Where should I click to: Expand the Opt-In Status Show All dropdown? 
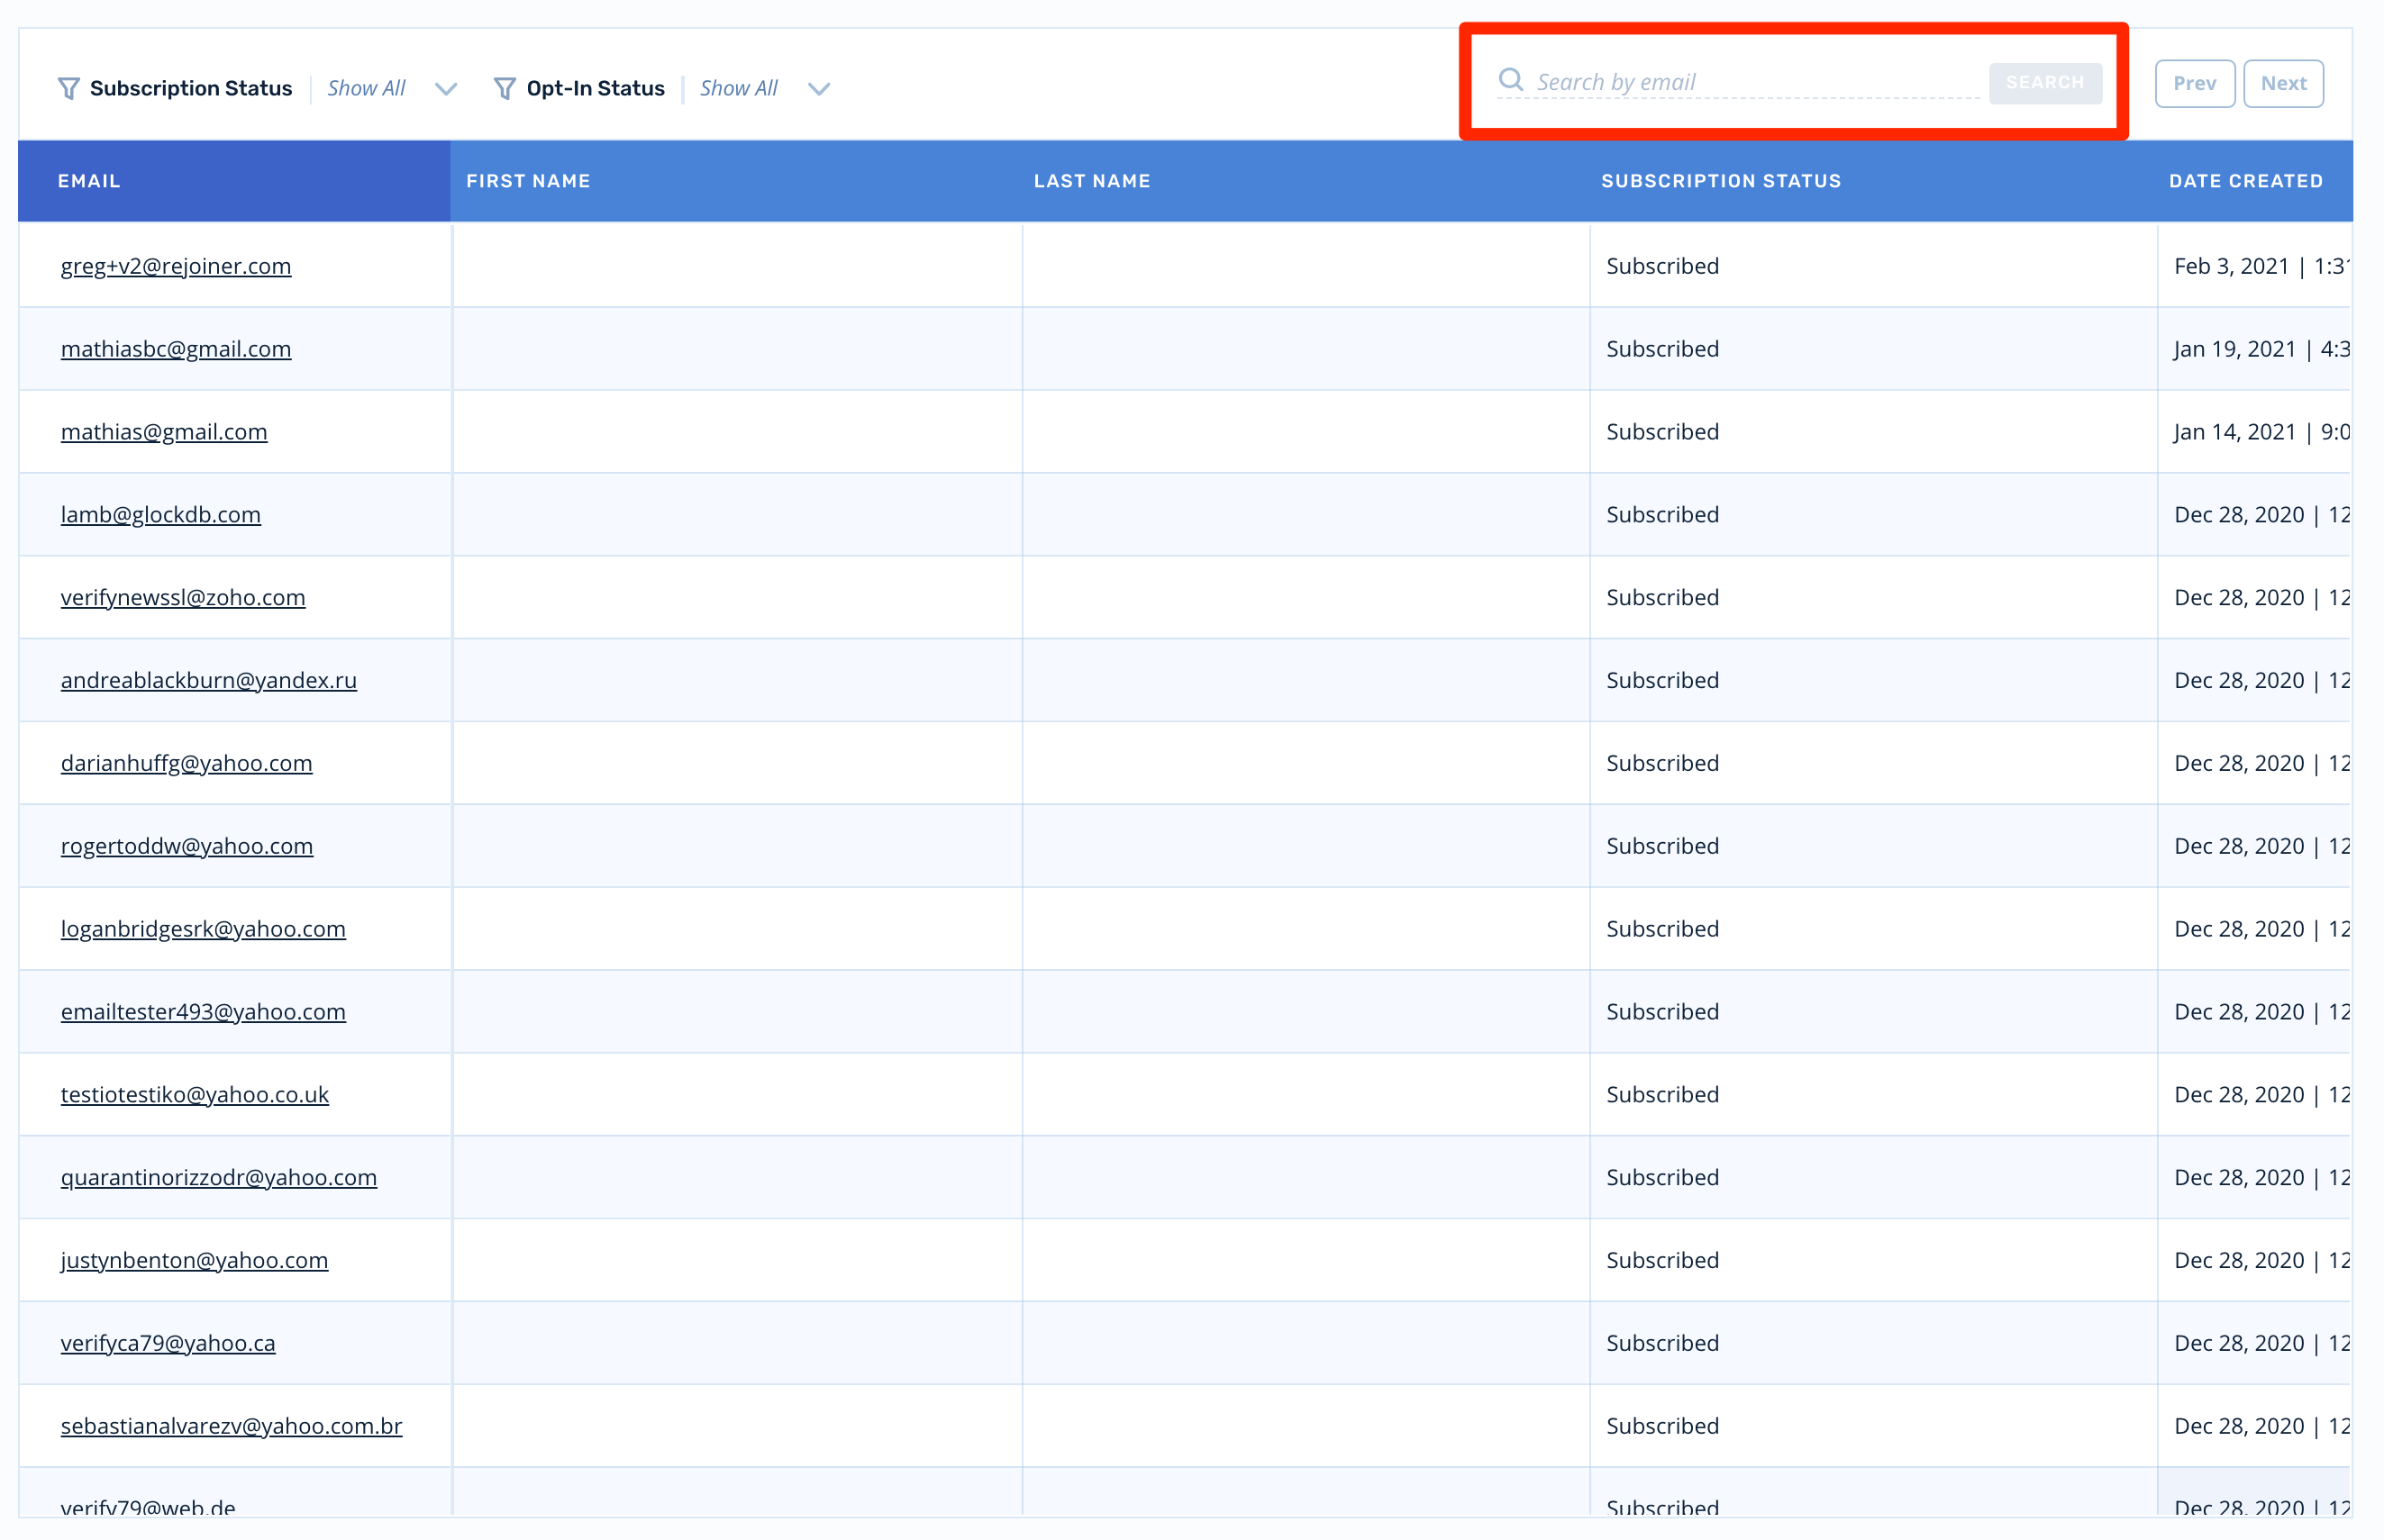click(x=818, y=89)
